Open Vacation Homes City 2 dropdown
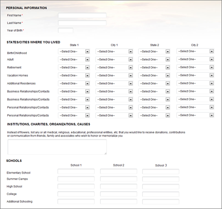This screenshot has width=222, height=209. (195, 75)
